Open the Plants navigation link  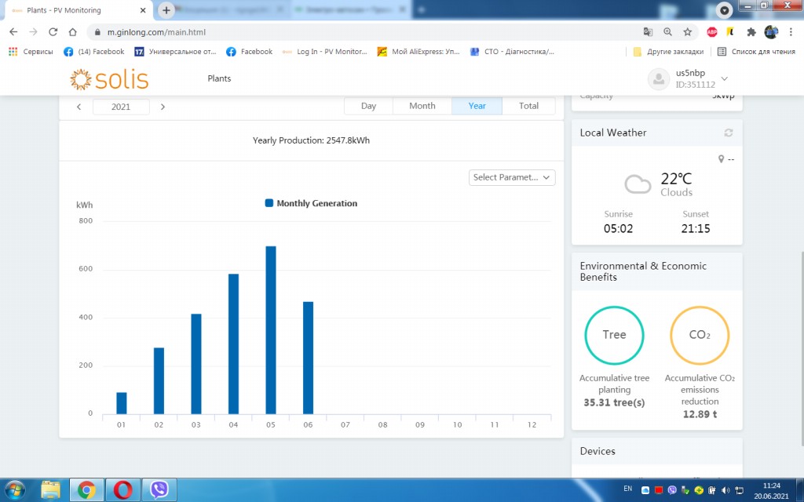pyautogui.click(x=219, y=78)
